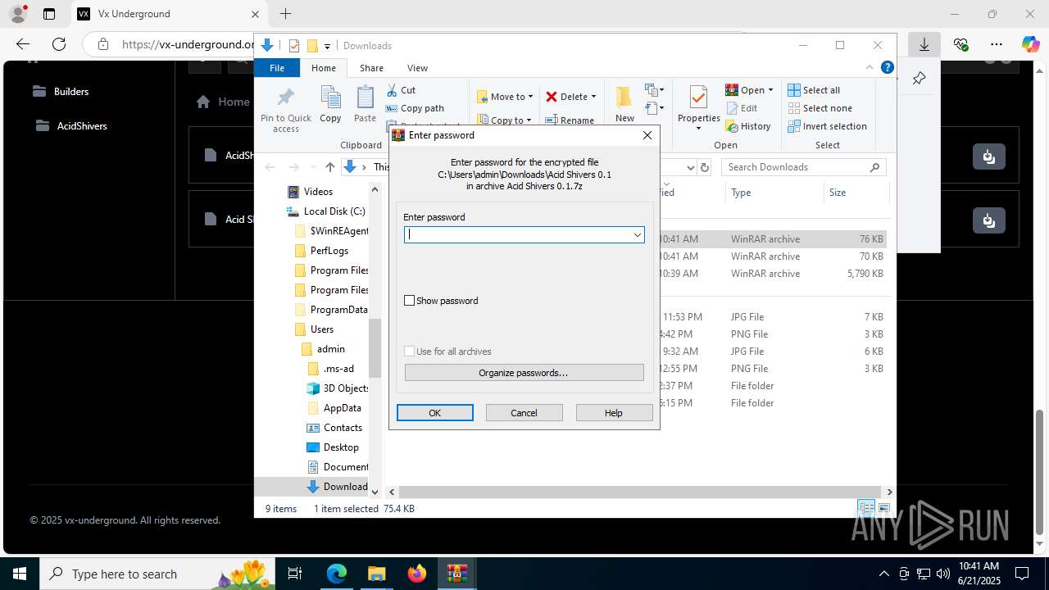Click Select none in Explorer ribbon

tap(820, 108)
